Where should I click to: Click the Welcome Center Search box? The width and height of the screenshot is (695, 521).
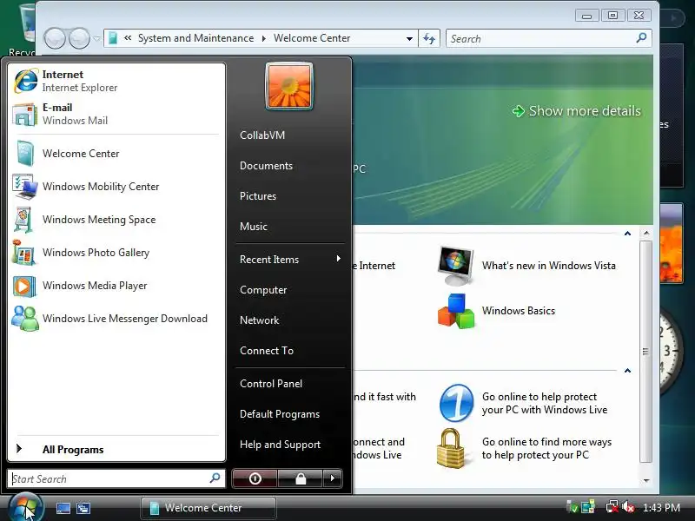click(x=549, y=38)
